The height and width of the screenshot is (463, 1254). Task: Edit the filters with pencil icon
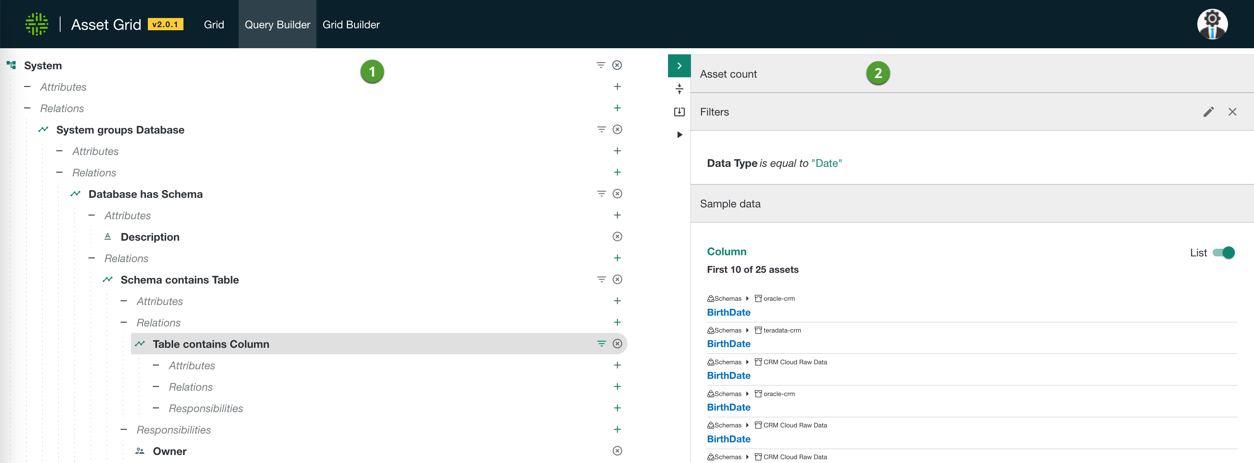(1208, 112)
